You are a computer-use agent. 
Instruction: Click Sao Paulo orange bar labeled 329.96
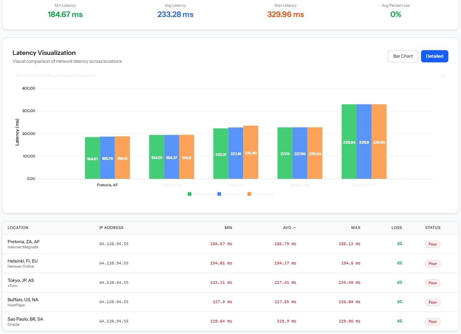(379, 141)
